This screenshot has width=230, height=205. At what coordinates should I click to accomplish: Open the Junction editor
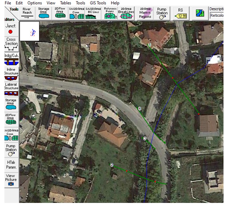[x=11, y=29]
